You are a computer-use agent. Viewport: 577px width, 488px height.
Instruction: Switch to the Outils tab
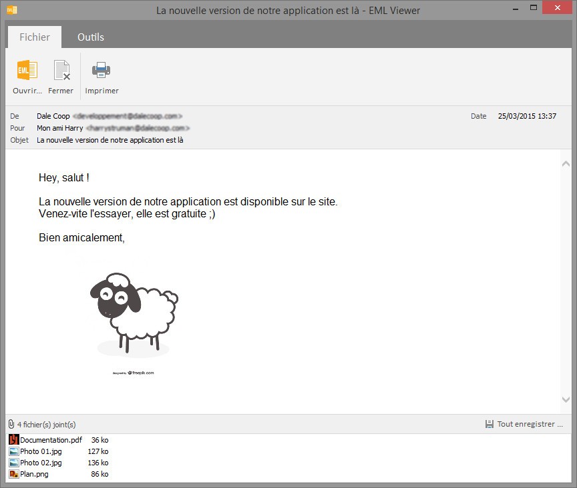91,37
